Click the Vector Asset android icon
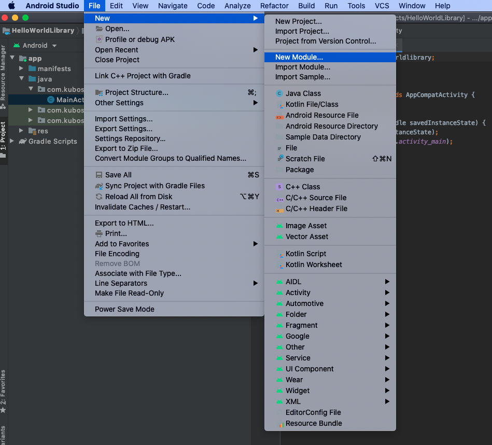The image size is (492, 445). 279,237
